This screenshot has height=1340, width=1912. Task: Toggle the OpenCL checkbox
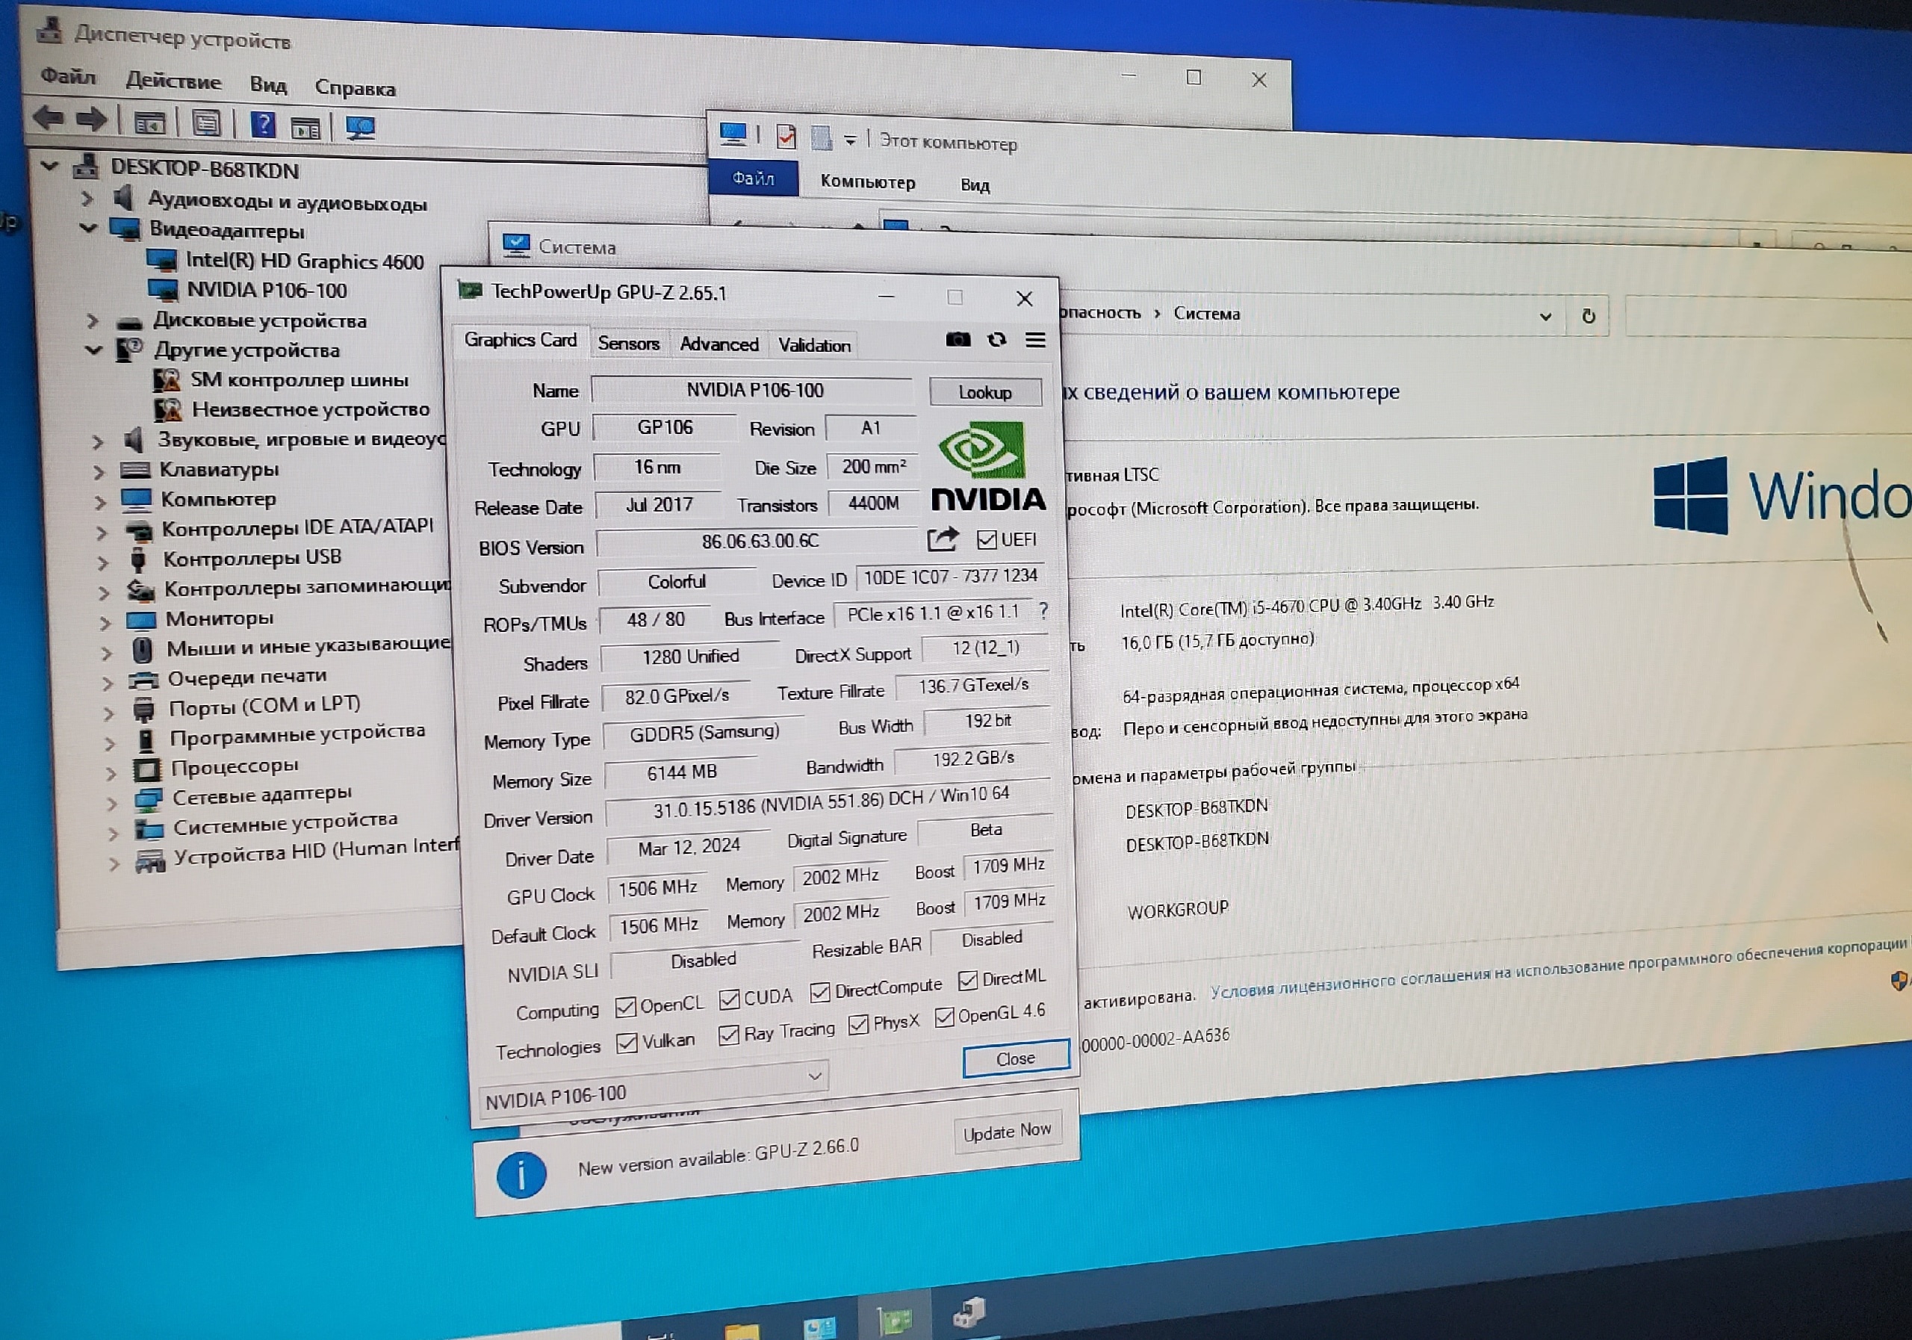tap(625, 1007)
